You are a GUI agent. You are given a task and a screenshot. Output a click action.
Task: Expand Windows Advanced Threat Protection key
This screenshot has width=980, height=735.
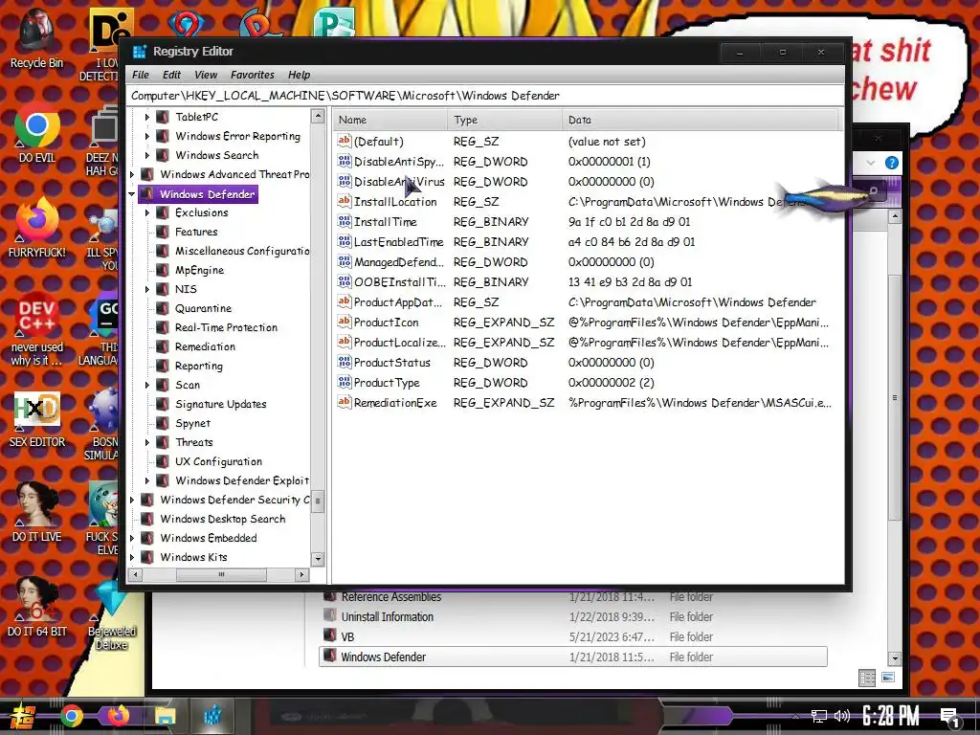(x=132, y=174)
